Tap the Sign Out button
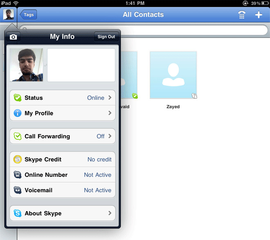The height and width of the screenshot is (240, 270). pos(106,37)
